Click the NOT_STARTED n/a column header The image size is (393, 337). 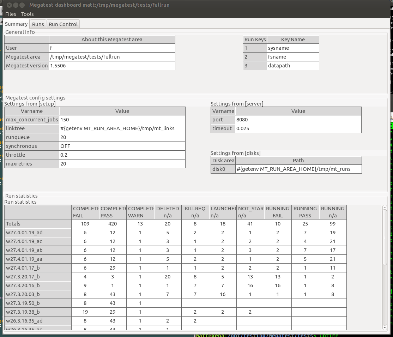pos(250,212)
